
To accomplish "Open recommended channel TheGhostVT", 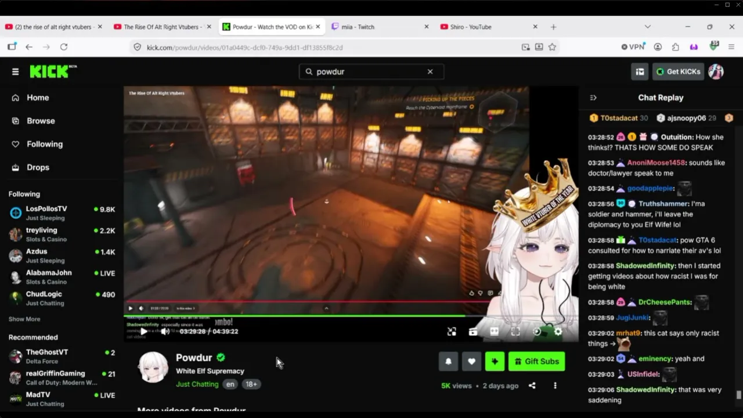I will (x=62, y=356).
